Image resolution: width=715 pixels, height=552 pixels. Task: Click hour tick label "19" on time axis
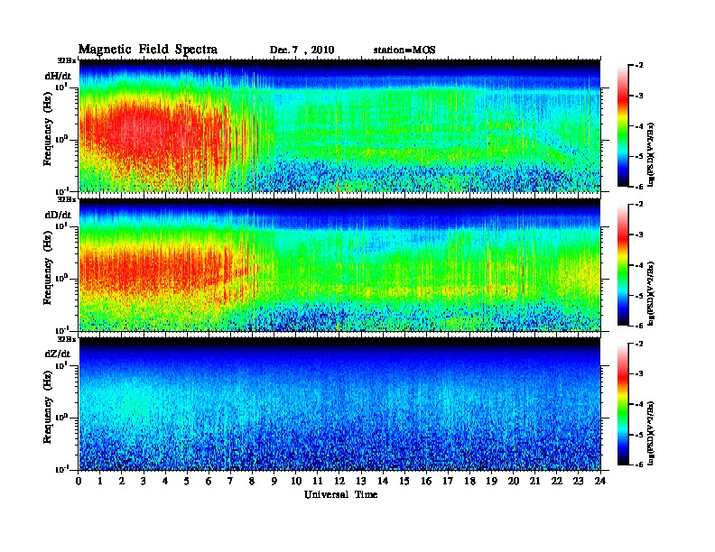pyautogui.click(x=491, y=481)
